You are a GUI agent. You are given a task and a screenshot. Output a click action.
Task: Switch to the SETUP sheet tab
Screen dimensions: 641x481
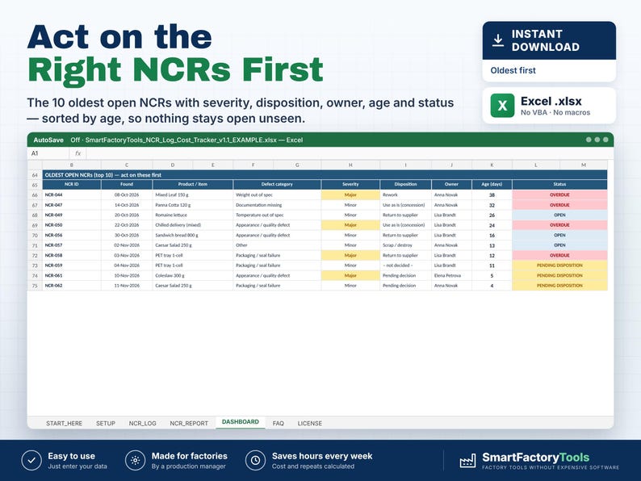pos(106,424)
